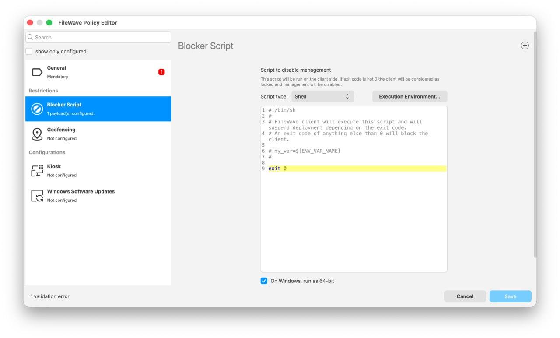The image size is (560, 338).
Task: Open the Windows Software Updates section
Action: (98, 196)
